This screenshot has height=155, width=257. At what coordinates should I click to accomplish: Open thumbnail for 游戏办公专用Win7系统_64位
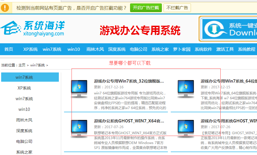pyautogui.click(x=186, y=89)
